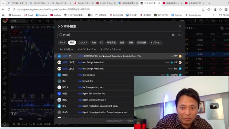Expand the すべてのセクター dropdown
The height and width of the screenshot is (129, 229).
111,49
